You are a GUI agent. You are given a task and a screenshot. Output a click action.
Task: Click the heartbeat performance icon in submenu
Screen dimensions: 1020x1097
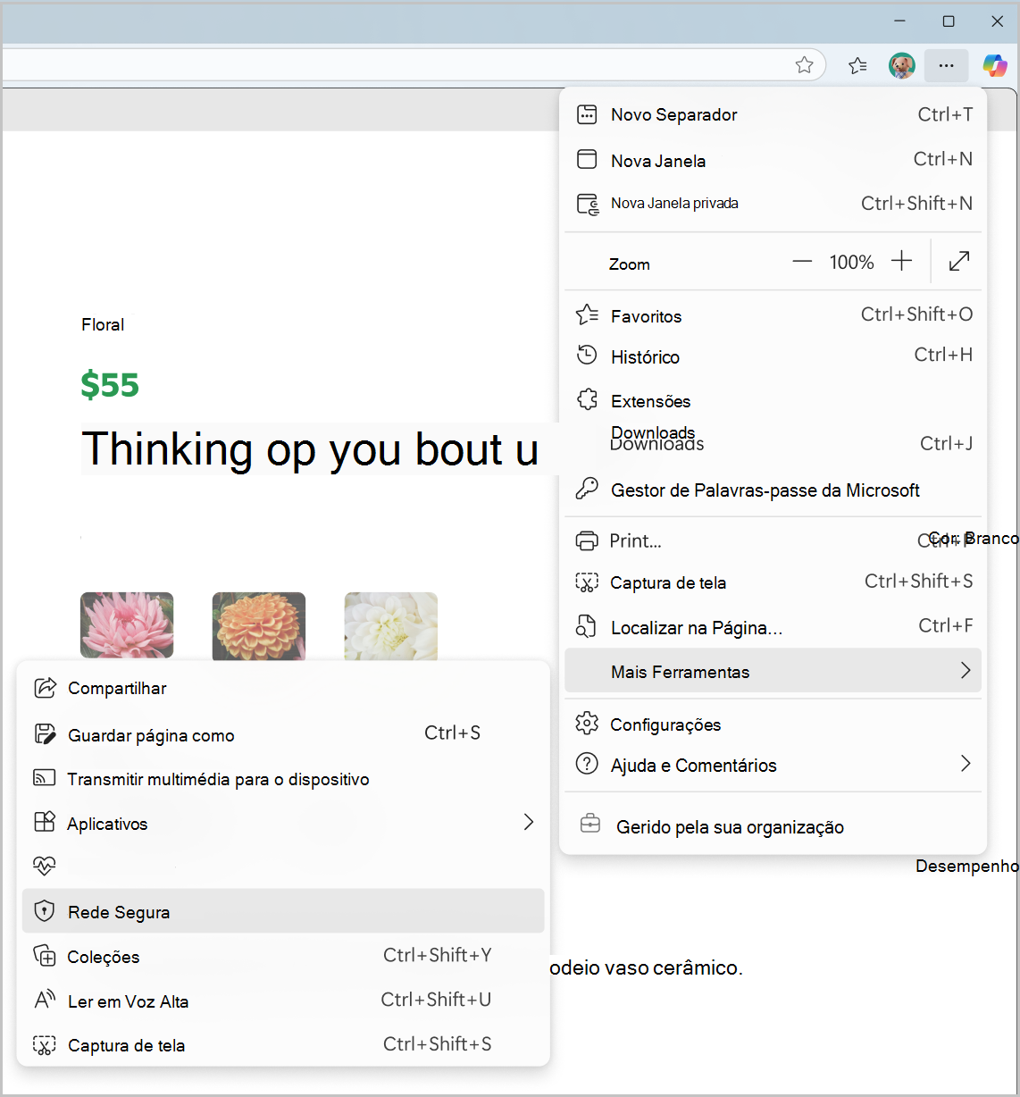pyautogui.click(x=45, y=866)
